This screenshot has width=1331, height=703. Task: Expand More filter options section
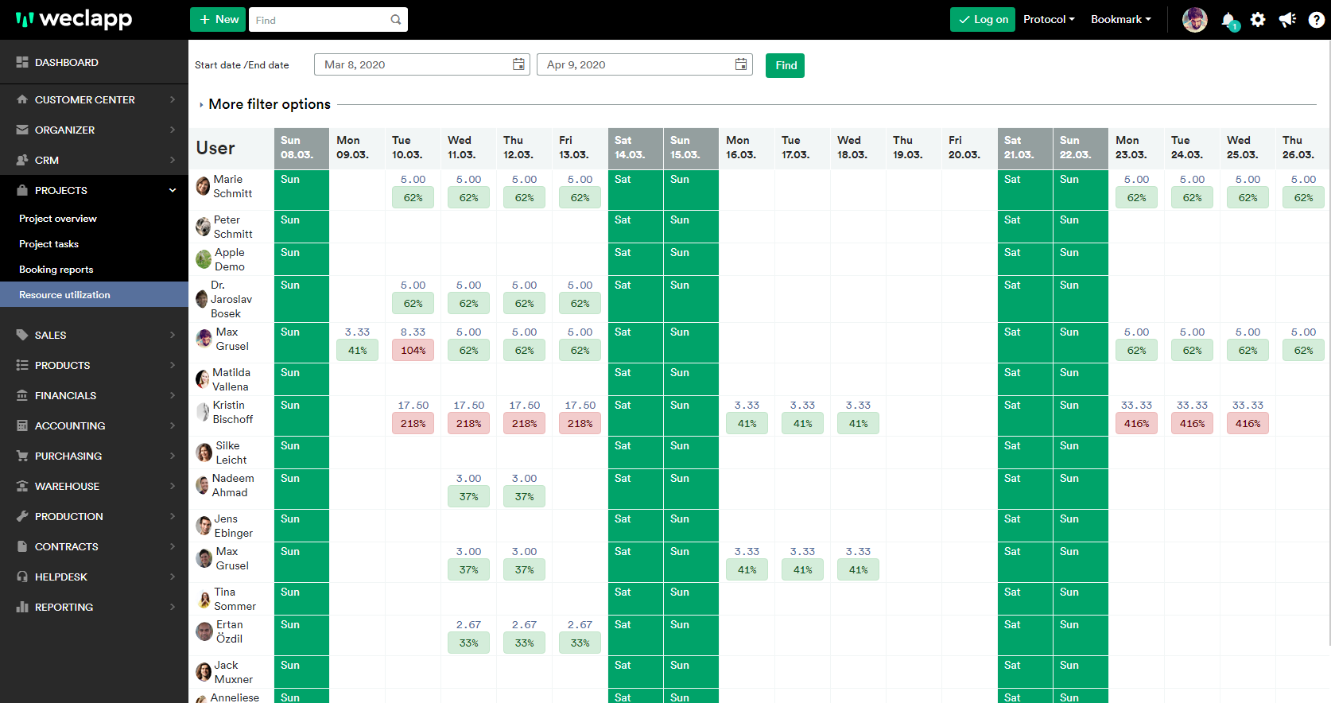coord(269,104)
